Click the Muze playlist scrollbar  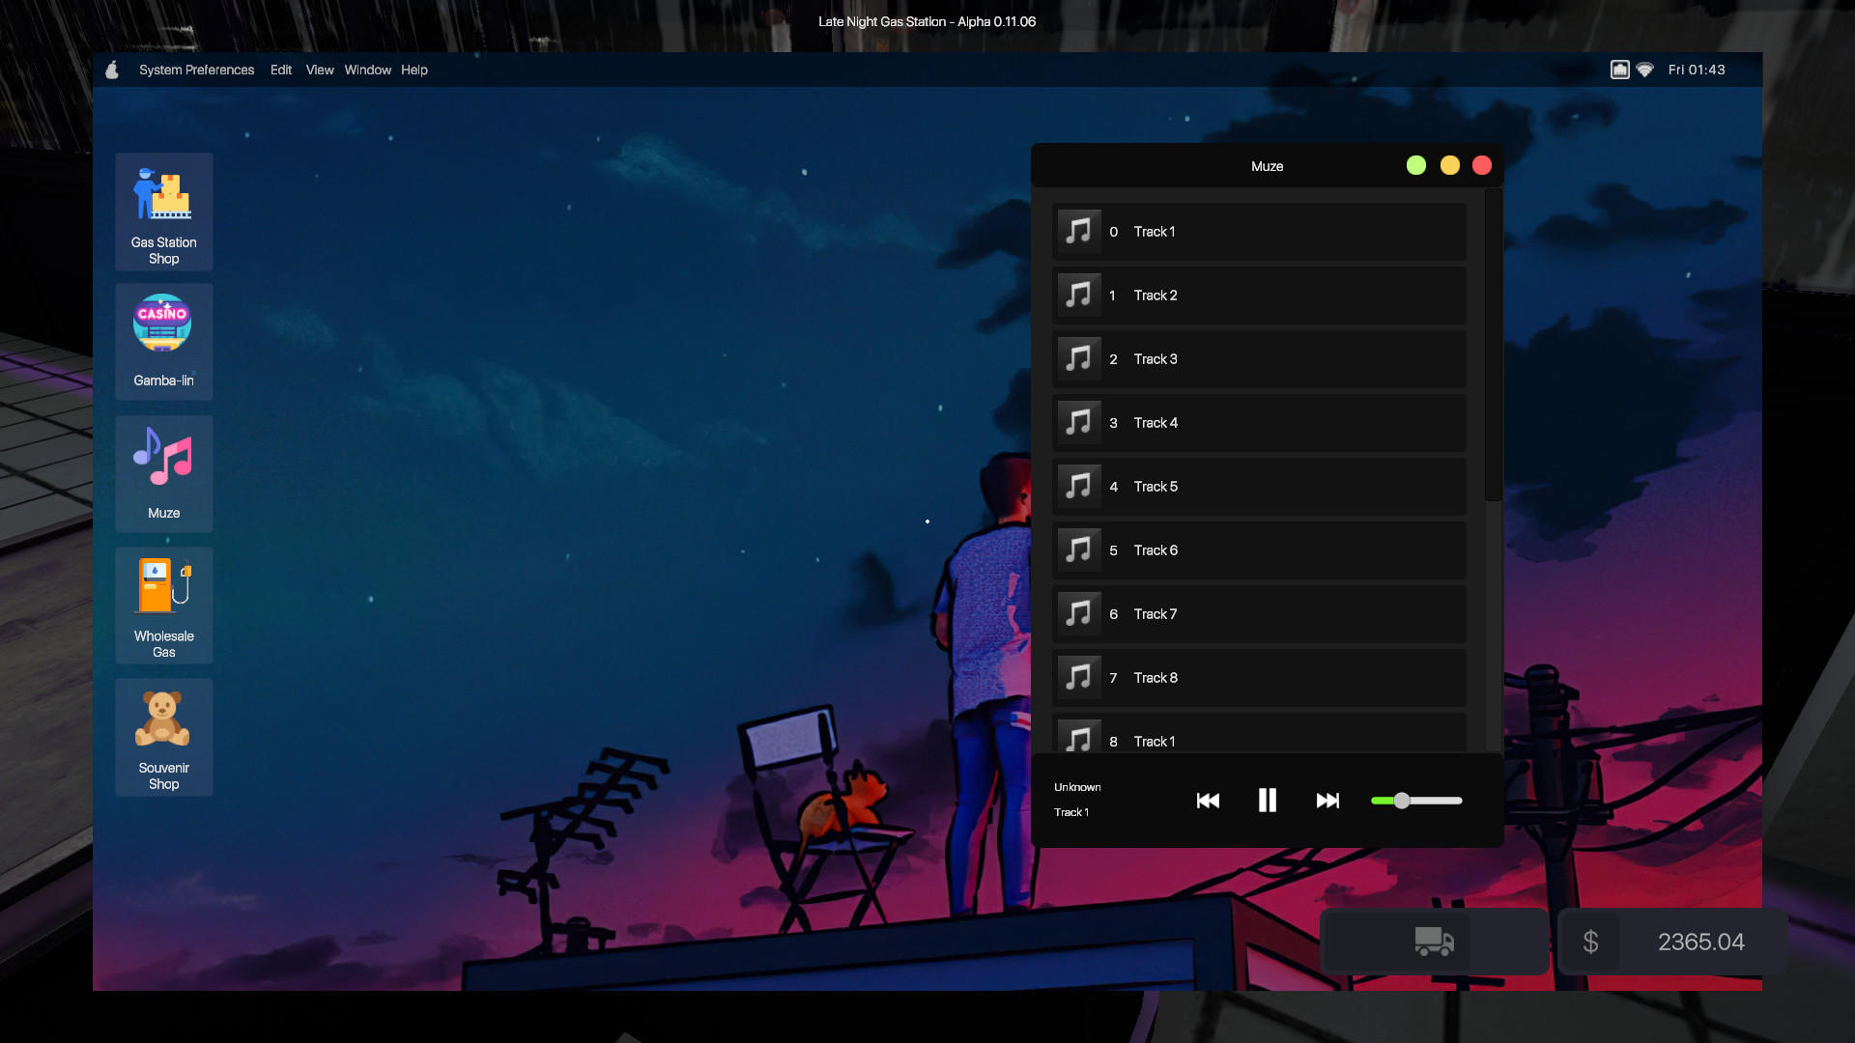pos(1493,348)
